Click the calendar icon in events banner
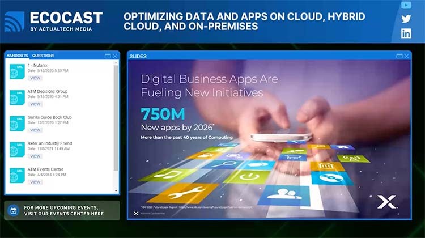Image resolution: width=425 pixels, height=238 pixels. tap(14, 210)
